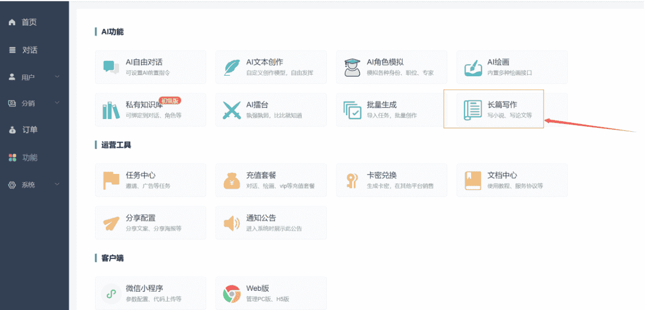The width and height of the screenshot is (645, 310).
Task: Select the 批量生成 checkbox stack icon
Action: 352,110
